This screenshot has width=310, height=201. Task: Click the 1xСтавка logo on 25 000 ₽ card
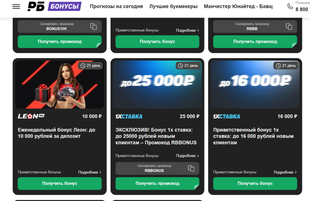[x=129, y=116]
